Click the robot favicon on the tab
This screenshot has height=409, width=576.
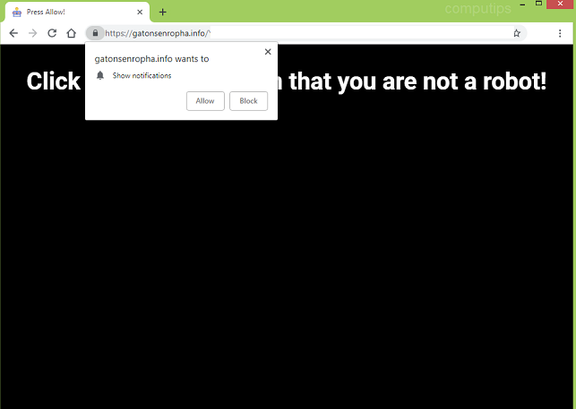point(16,13)
